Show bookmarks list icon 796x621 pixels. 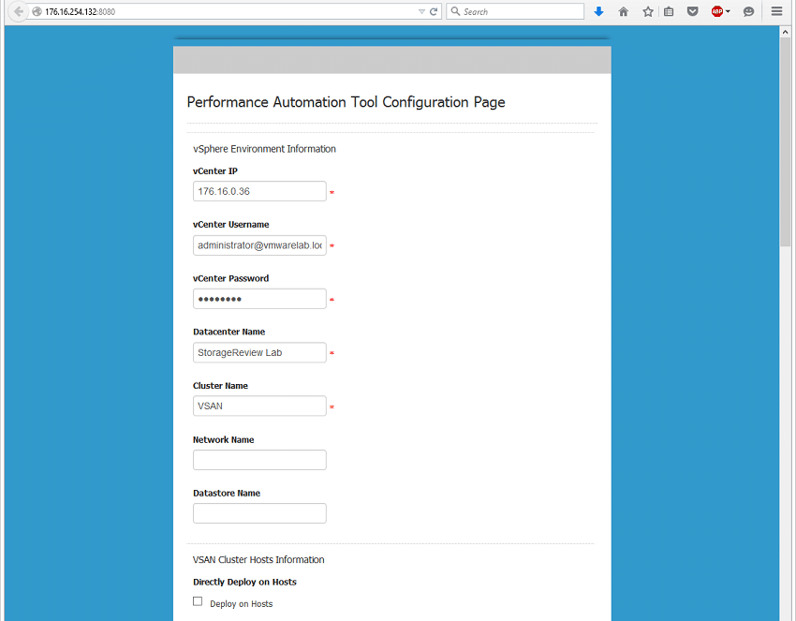click(x=669, y=11)
